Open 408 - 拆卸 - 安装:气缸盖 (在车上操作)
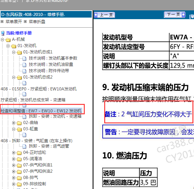 [x=36, y=141]
